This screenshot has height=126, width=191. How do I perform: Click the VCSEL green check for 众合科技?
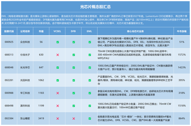58,42
